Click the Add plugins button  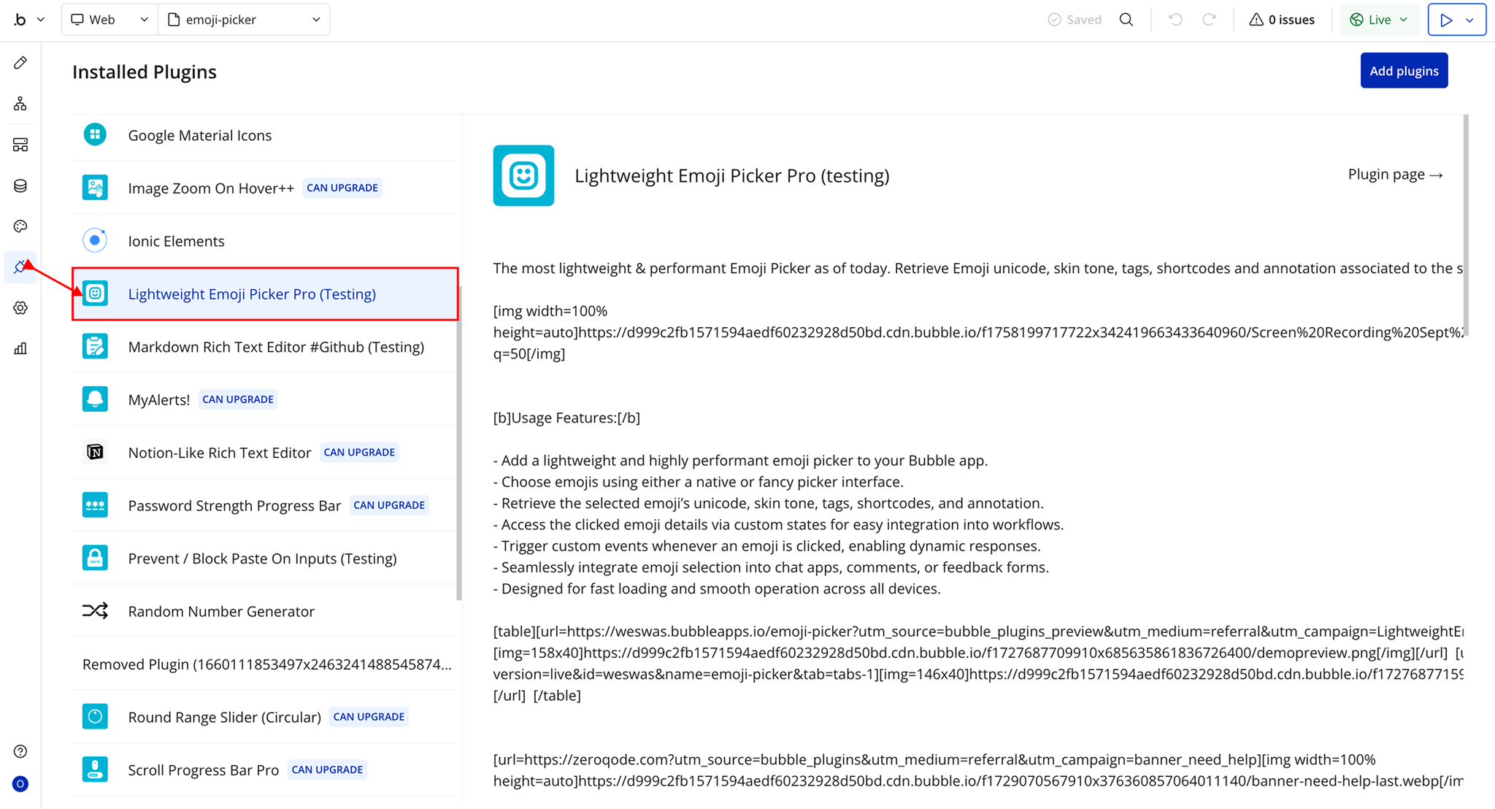1403,71
